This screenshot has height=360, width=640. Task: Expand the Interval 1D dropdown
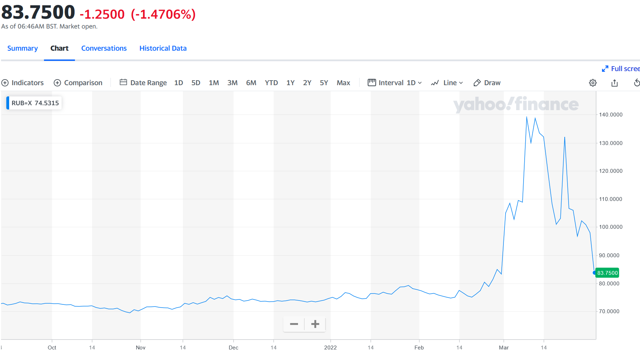click(395, 83)
